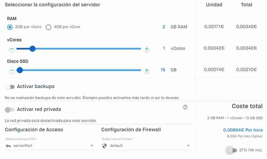Click the SSH key icon beside serverPerl

pyautogui.click(x=8, y=146)
